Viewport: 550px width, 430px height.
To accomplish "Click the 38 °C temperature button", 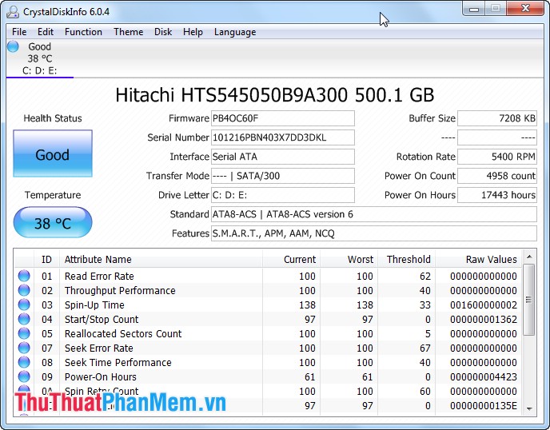I will [53, 222].
